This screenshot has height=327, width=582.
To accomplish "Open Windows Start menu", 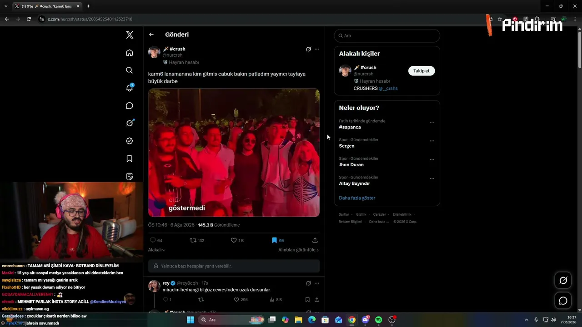I will coord(191,320).
